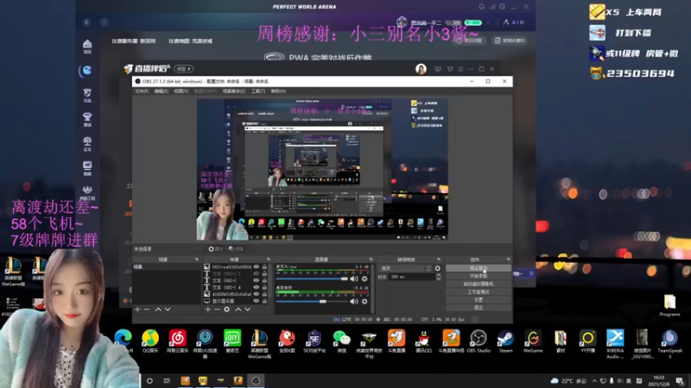
Task: Open 腾讯QQ desktop icon
Action: [423, 341]
